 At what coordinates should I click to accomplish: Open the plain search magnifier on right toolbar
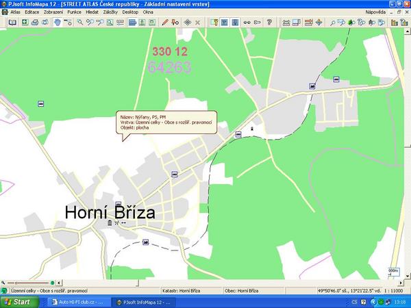coord(332,23)
